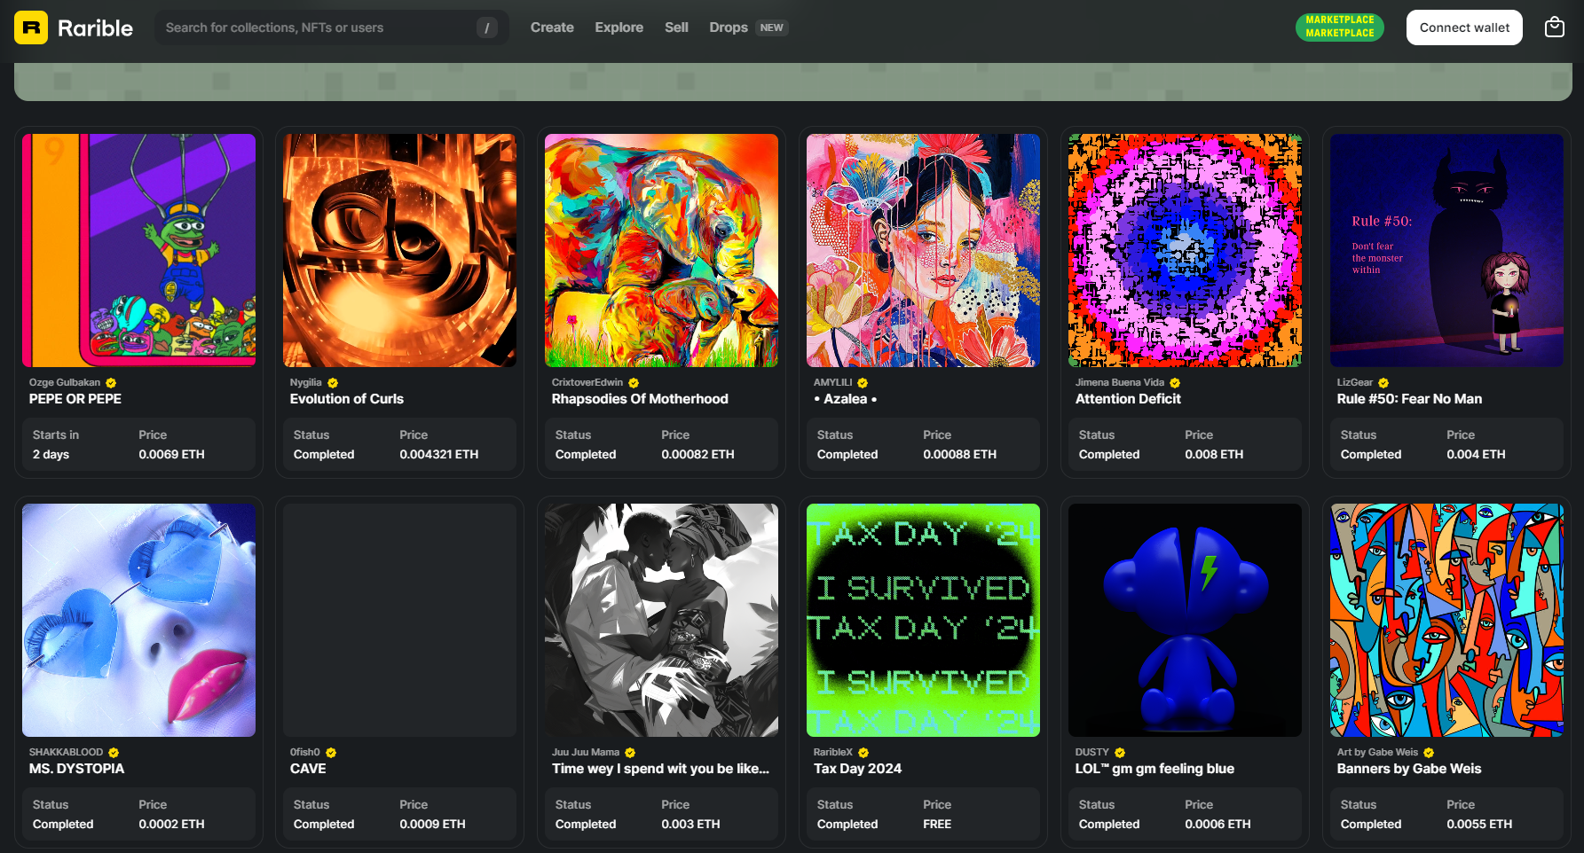Click verified badge next to LizGear
The image size is (1584, 853).
(1383, 383)
